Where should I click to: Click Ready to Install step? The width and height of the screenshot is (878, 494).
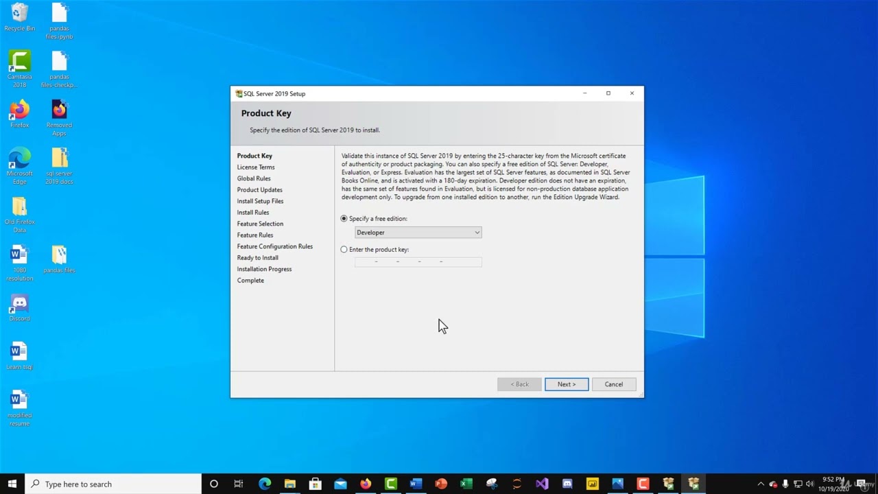point(258,258)
